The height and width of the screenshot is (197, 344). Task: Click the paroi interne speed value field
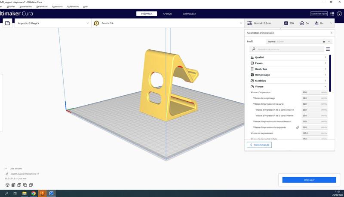click(315, 115)
